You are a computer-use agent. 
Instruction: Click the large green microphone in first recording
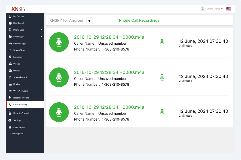(59, 42)
